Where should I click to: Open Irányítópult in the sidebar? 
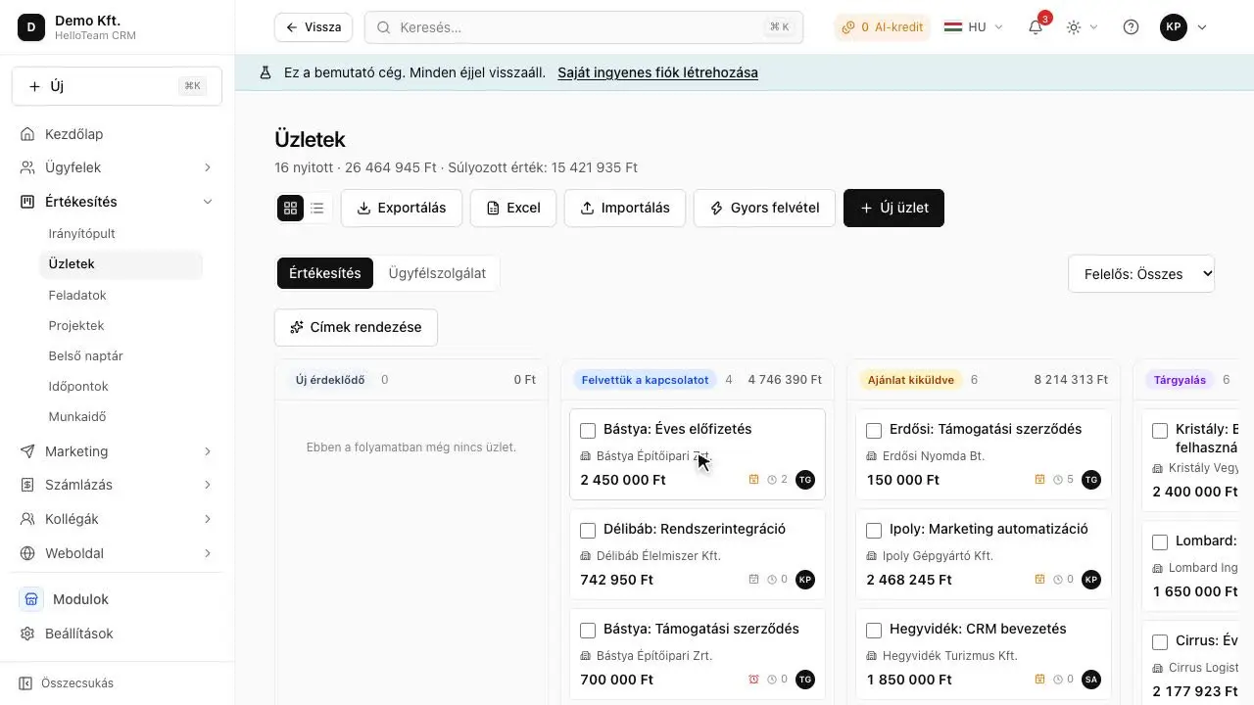[121, 233]
